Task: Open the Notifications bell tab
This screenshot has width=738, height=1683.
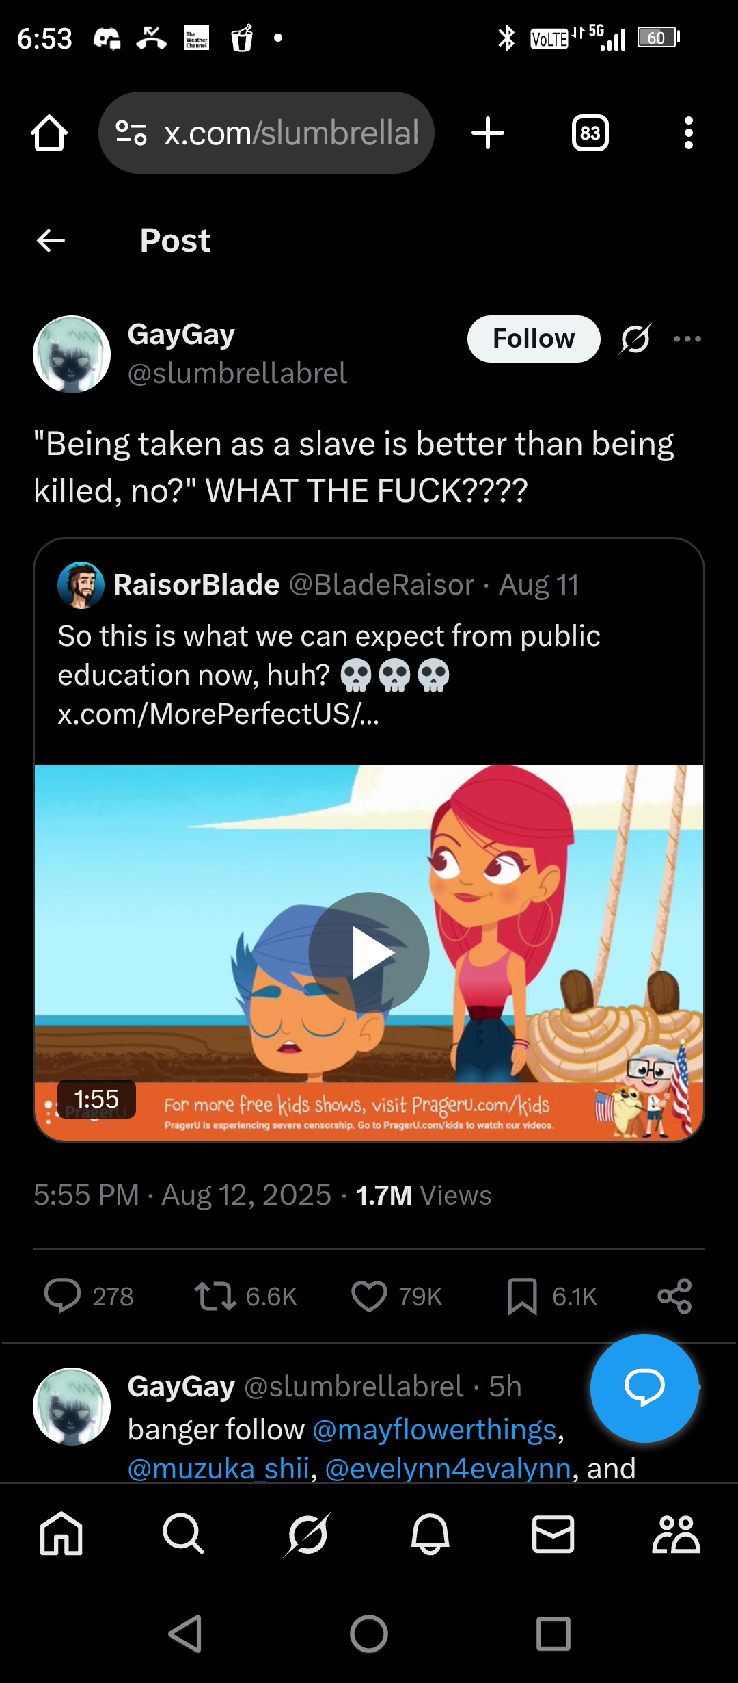Action: (x=430, y=1534)
